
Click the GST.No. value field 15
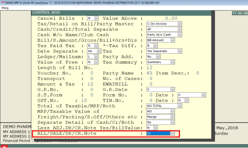(x=84, y=100)
